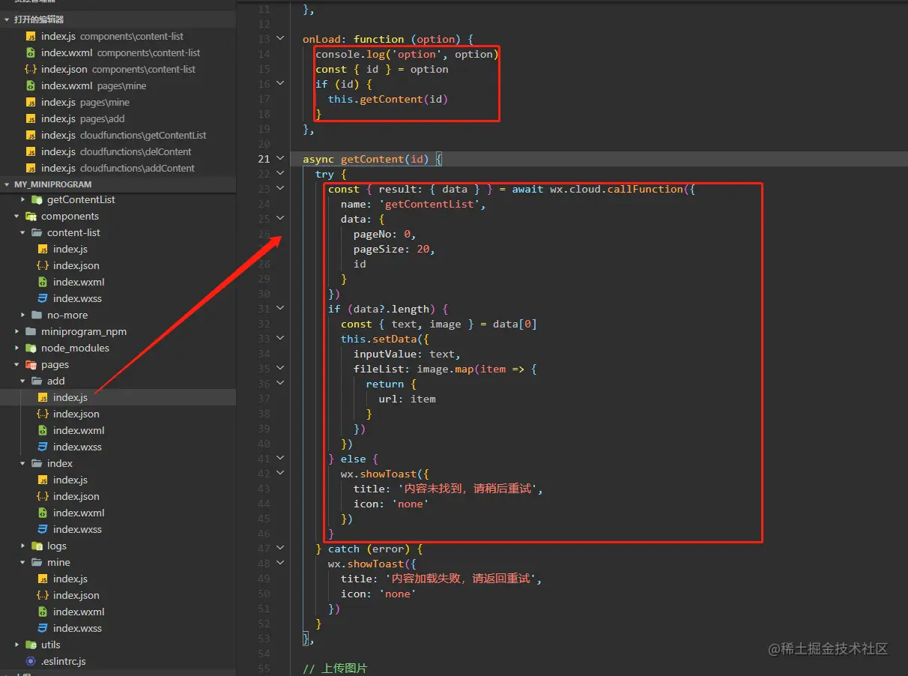Click the JSON icon of open editor index.json components\content-list
Screen dimensions: 908x676
pos(31,69)
